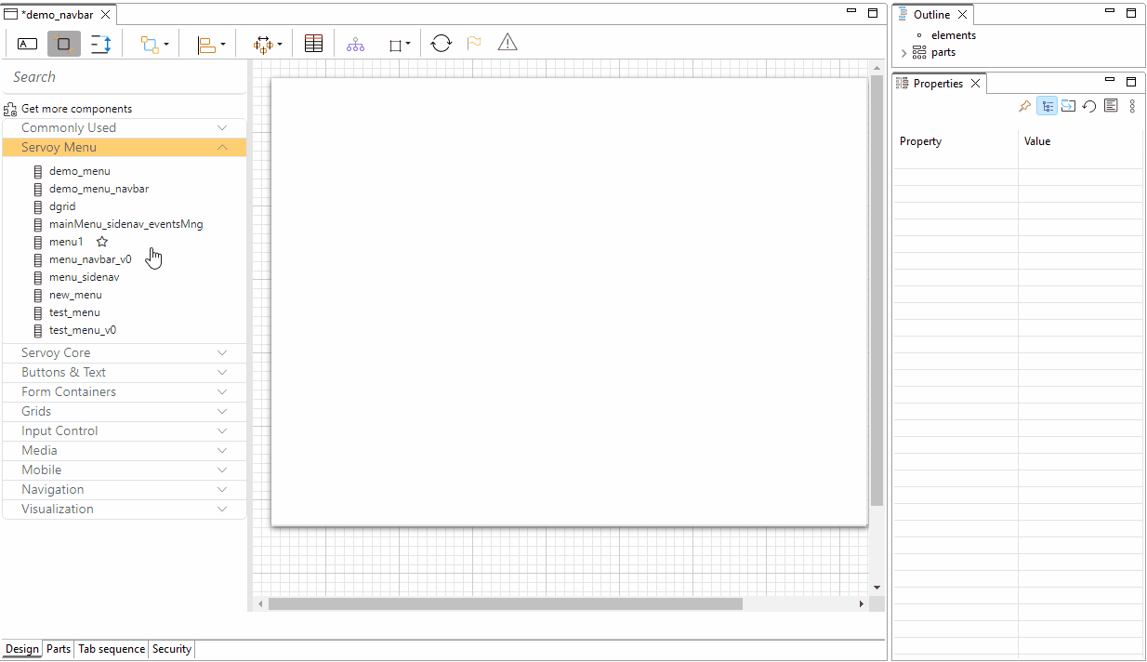Select test_menu_v0 in the palette

pos(83,330)
